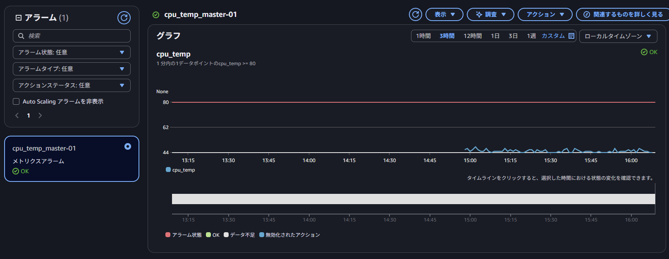This screenshot has height=259, width=669.
Task: Select the 1時間 time range
Action: (423, 36)
